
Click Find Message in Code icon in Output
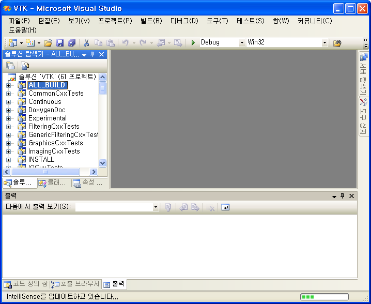[168, 207]
